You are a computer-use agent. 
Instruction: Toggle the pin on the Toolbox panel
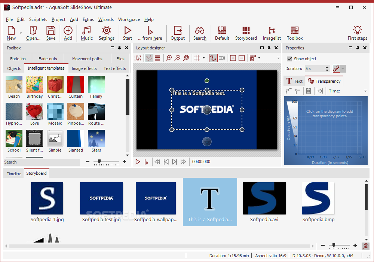coord(120,48)
